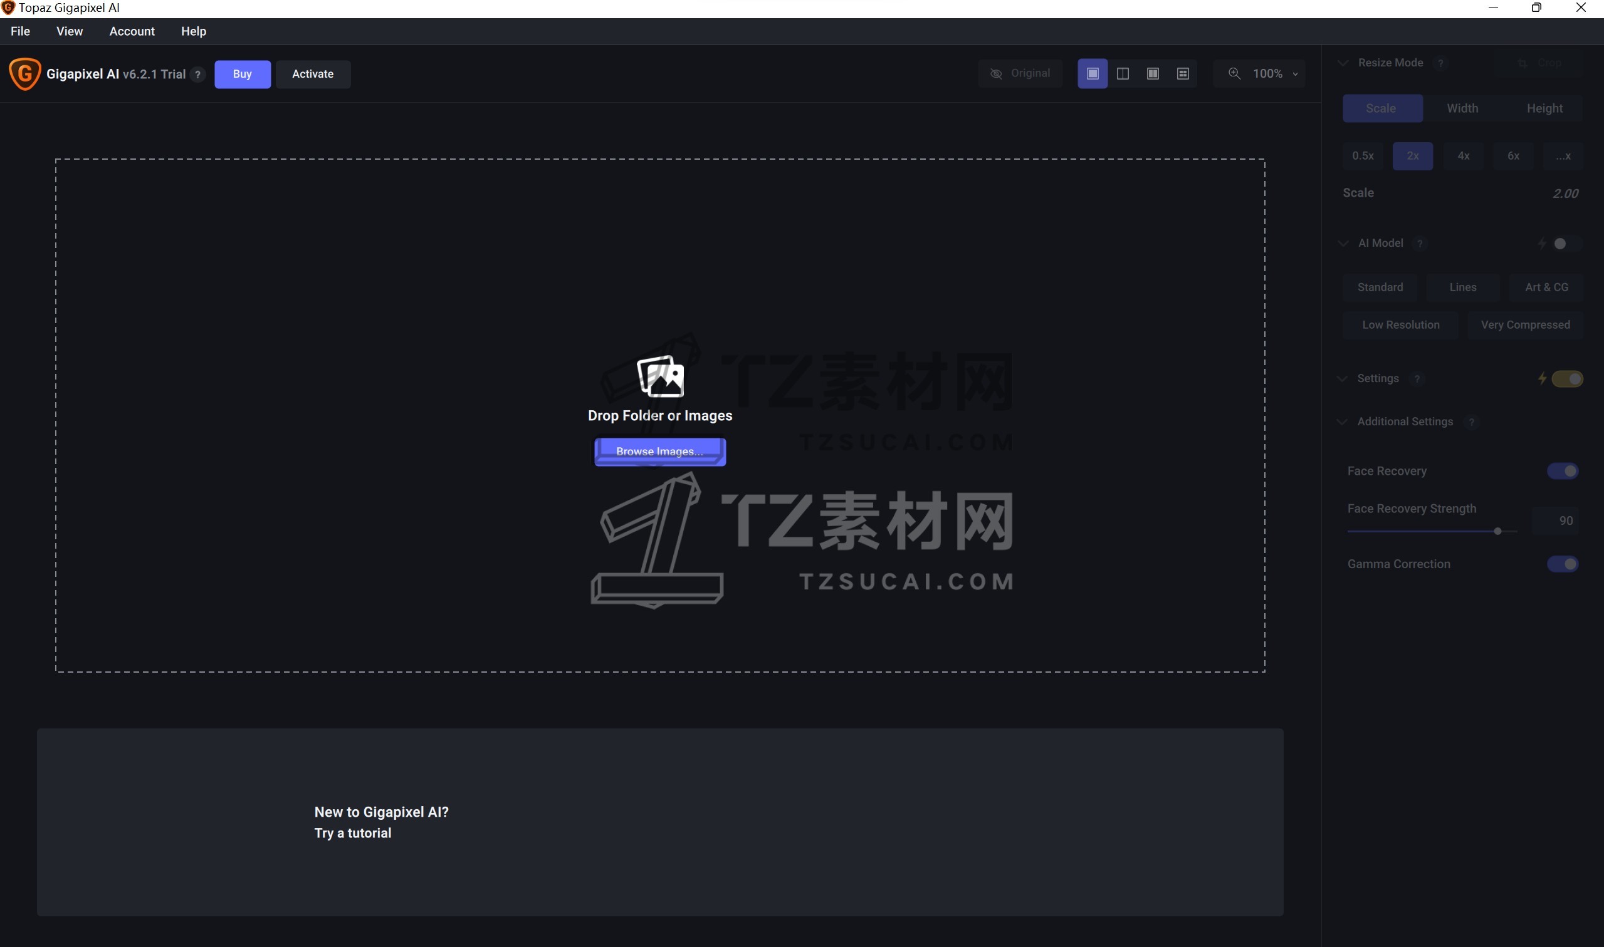Collapse the AI Model section
Viewport: 1604px width, 947px height.
[x=1343, y=244]
